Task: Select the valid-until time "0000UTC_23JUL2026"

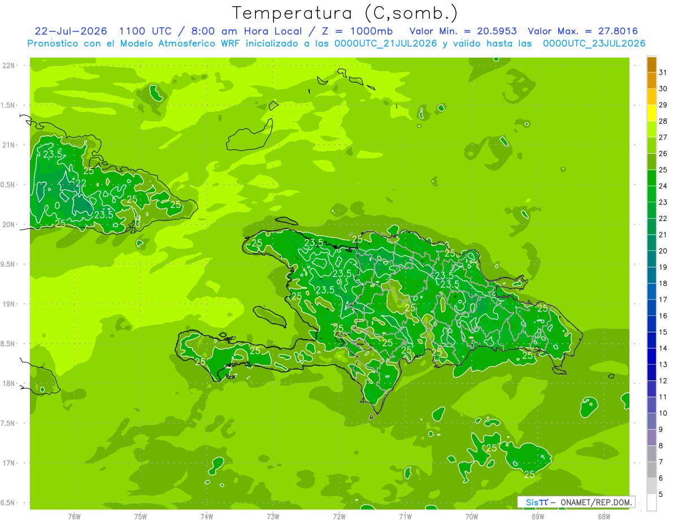Action: (x=594, y=44)
